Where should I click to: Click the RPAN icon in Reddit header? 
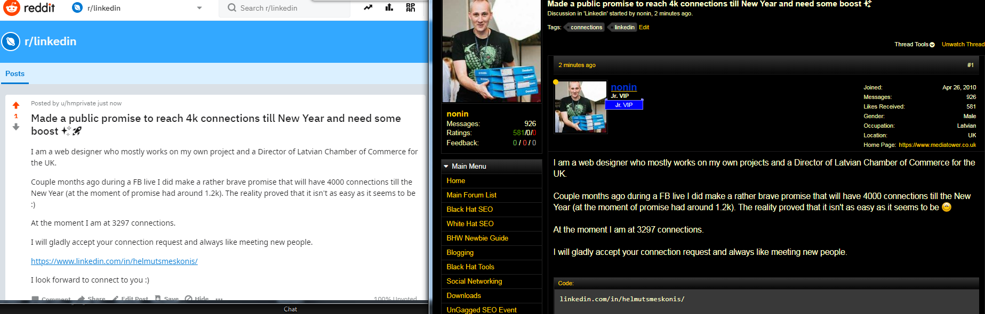(410, 7)
